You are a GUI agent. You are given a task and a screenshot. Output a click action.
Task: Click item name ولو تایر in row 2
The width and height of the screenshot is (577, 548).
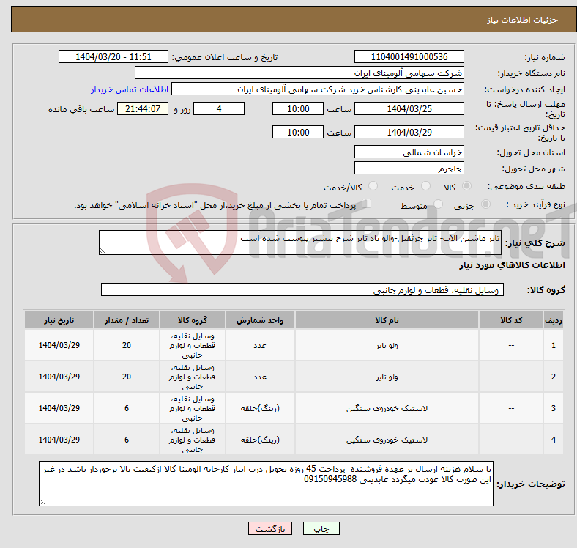tap(387, 377)
